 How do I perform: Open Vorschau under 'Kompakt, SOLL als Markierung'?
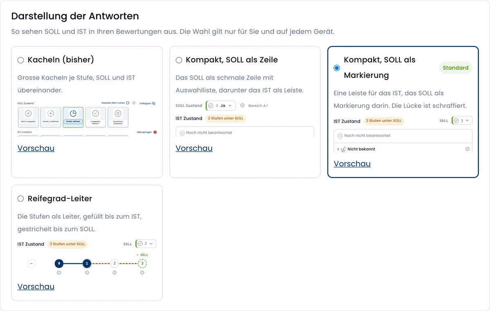tap(352, 164)
